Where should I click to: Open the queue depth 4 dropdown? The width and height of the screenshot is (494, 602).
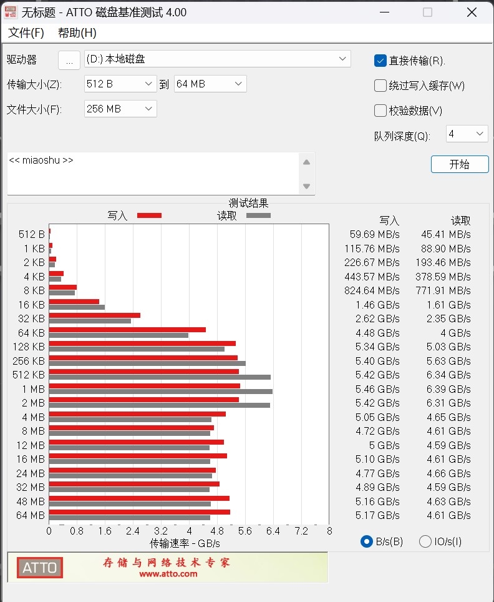467,134
